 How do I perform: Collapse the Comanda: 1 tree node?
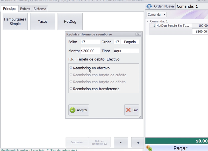point(148,21)
